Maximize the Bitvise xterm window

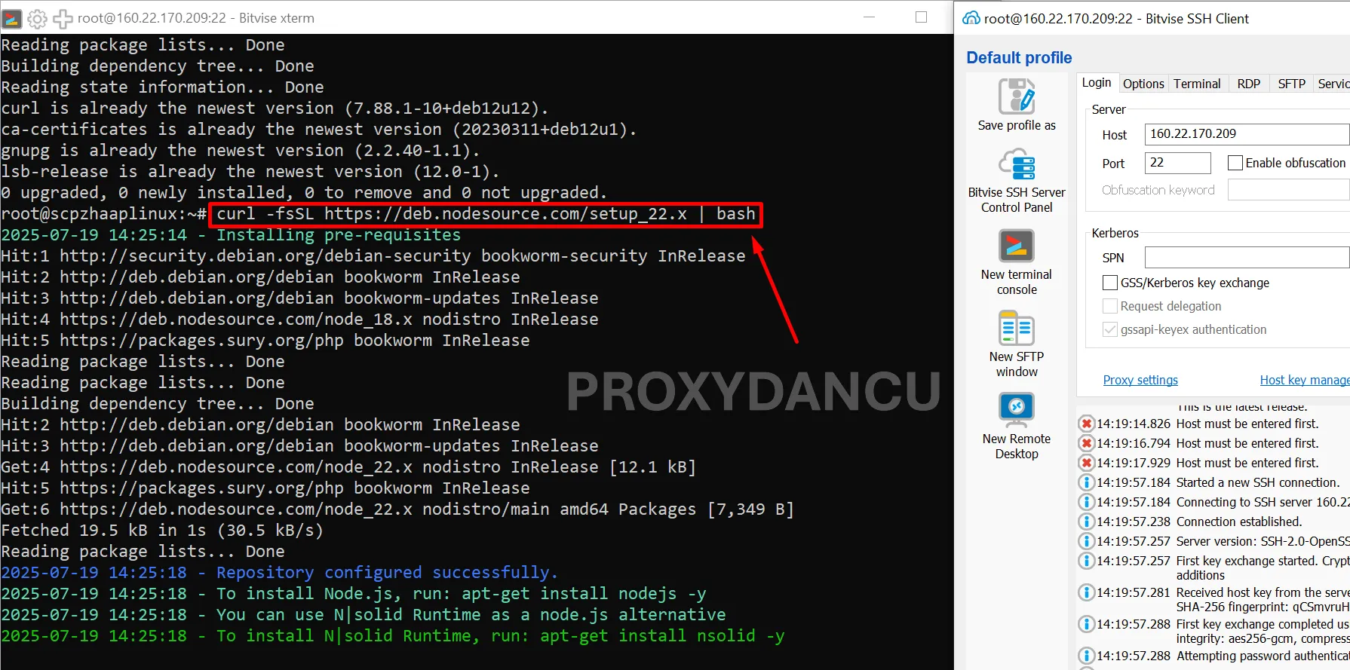pyautogui.click(x=921, y=17)
